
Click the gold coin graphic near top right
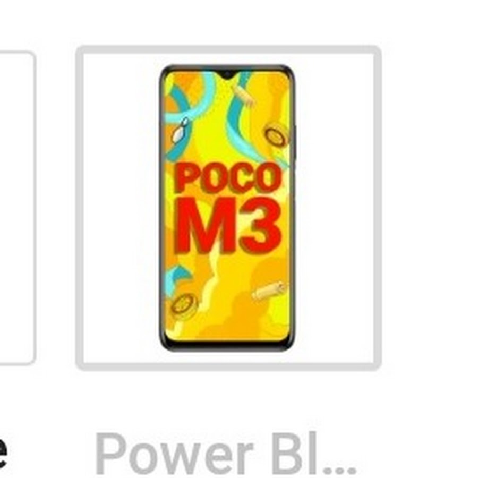(x=276, y=134)
